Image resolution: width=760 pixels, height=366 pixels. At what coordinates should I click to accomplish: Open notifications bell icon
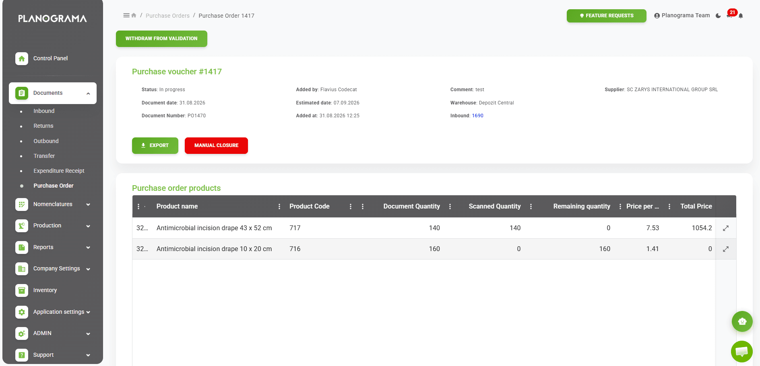(x=741, y=16)
